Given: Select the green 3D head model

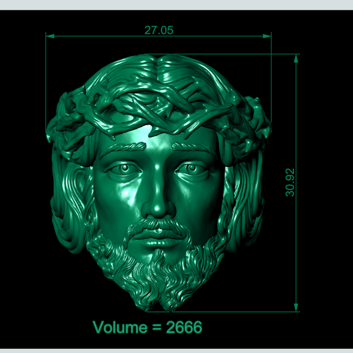Looking at the screenshot, I should pyautogui.click(x=159, y=183).
